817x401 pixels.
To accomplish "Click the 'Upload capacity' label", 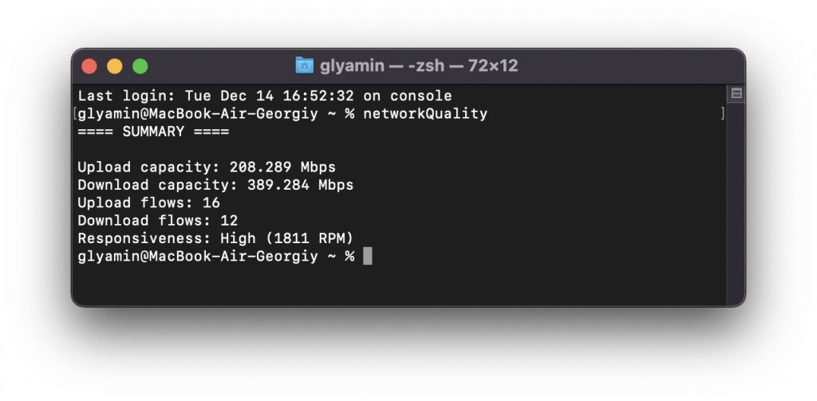I will (x=149, y=167).
